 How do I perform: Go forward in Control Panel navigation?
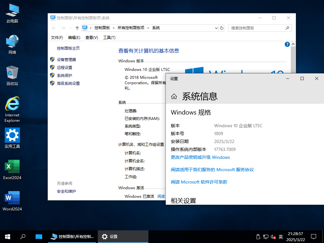[63, 28]
